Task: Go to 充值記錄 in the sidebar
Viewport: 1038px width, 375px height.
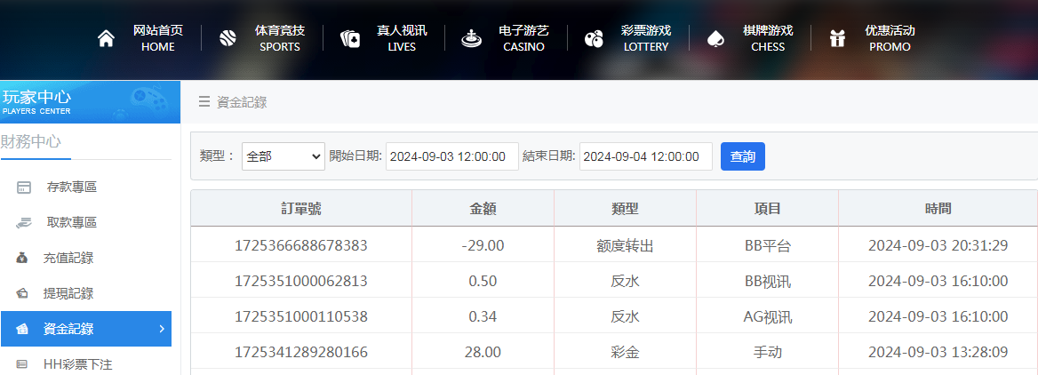Action: pos(68,258)
